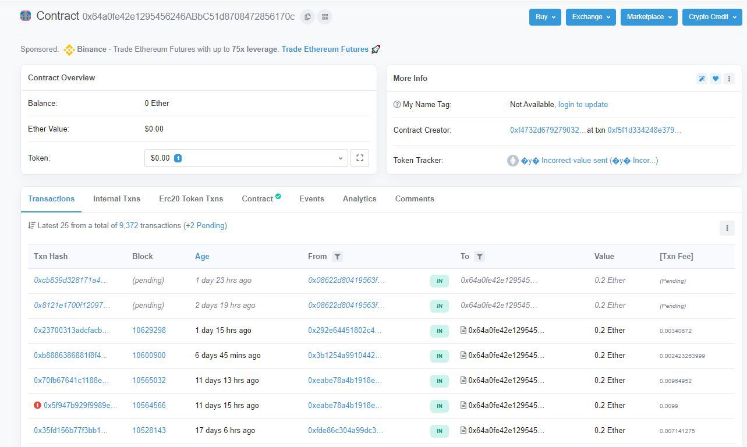Click the heart icon in More Info
Image resolution: width=747 pixels, height=447 pixels.
coord(716,79)
